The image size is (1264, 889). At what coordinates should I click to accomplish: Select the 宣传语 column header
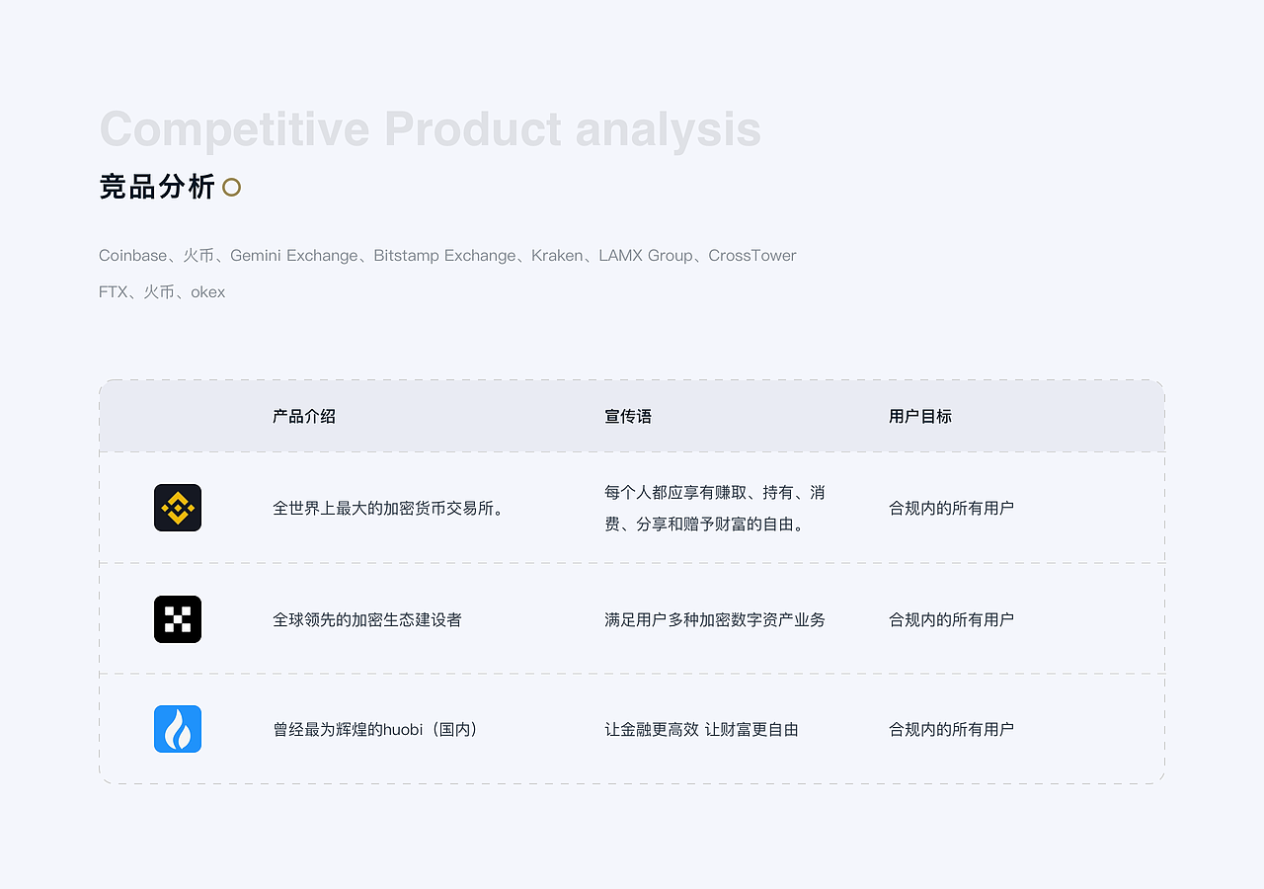[628, 416]
